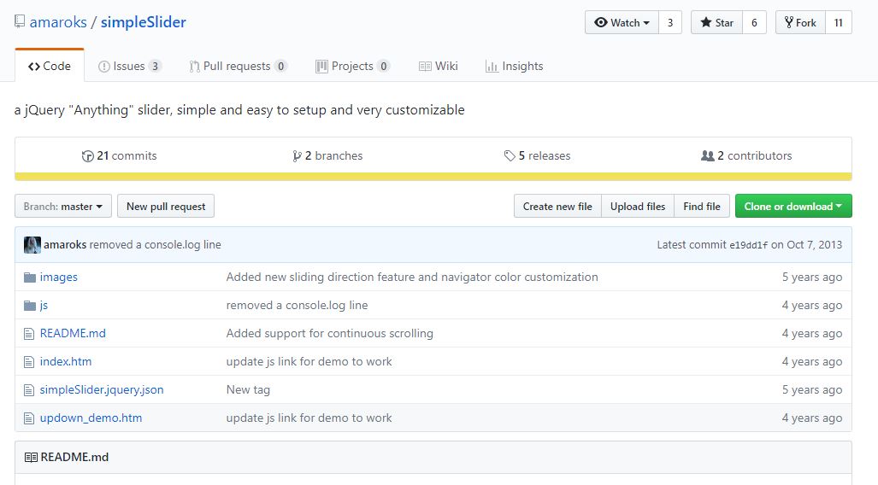Screen dimensions: 878x485
Task: Open the amaroks owner link
Action: point(58,22)
